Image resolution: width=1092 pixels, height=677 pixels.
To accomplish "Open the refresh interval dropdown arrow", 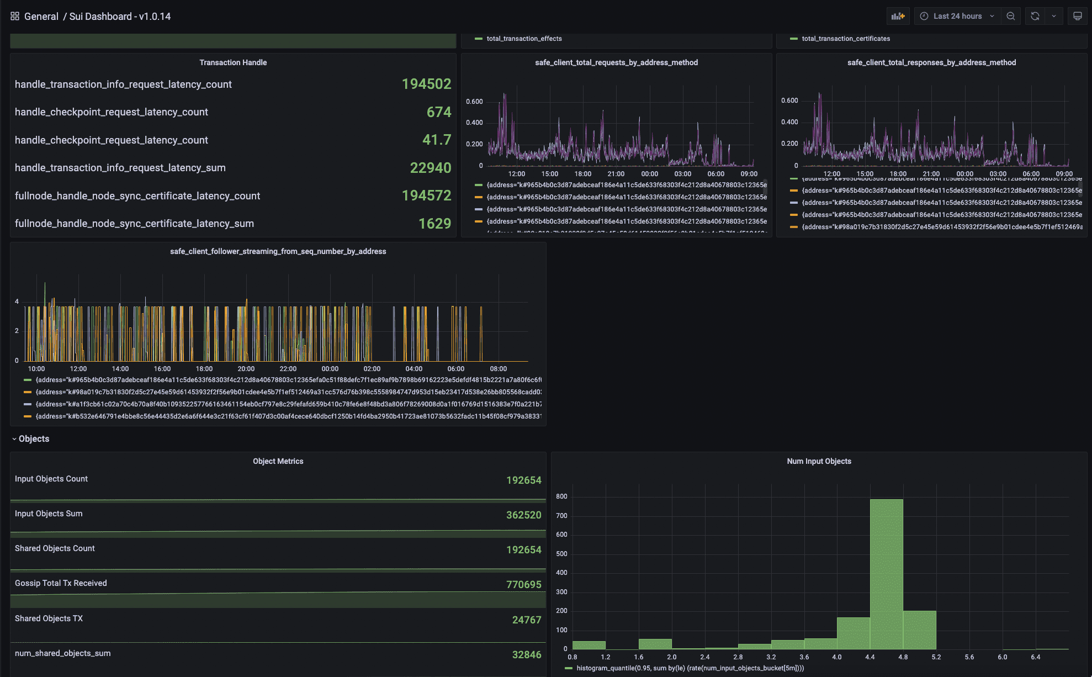I will (1054, 16).
